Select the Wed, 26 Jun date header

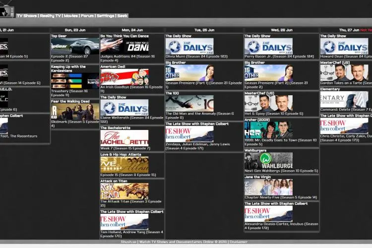tap(282, 30)
